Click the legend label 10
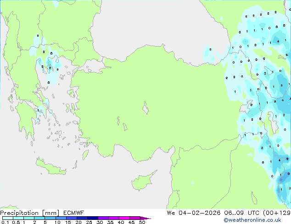Viewport: 291px width, 224px height. click(x=57, y=222)
